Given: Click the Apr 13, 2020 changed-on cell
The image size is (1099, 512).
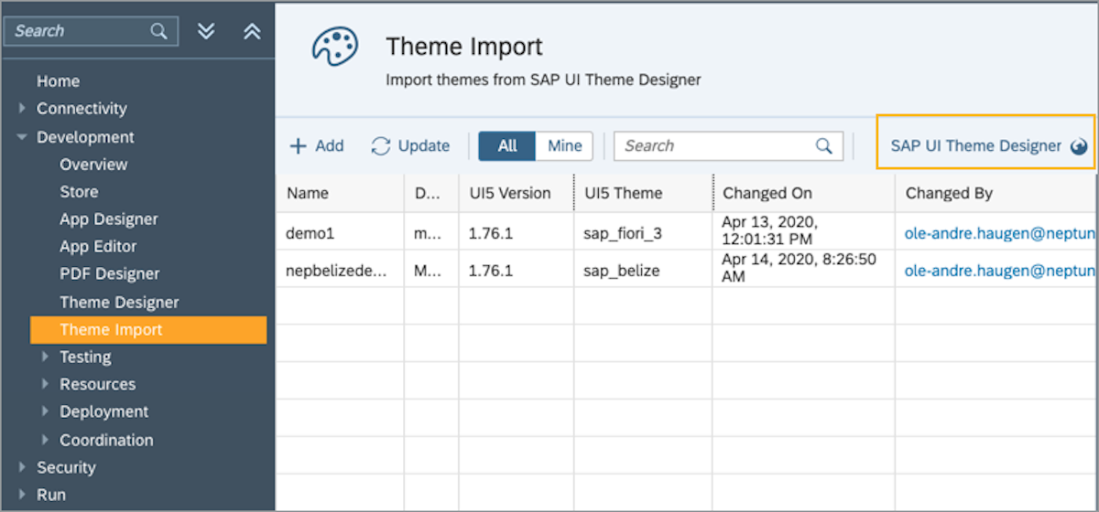Looking at the screenshot, I should point(804,231).
